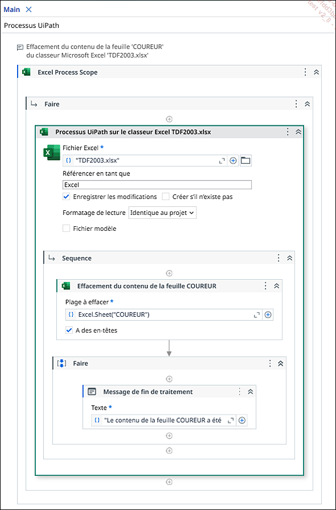
Task: Open options for the TDF2003.xlsx classeur activity
Action: (x=287, y=132)
